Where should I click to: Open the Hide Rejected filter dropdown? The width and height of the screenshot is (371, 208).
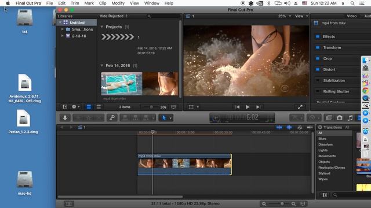114,16
